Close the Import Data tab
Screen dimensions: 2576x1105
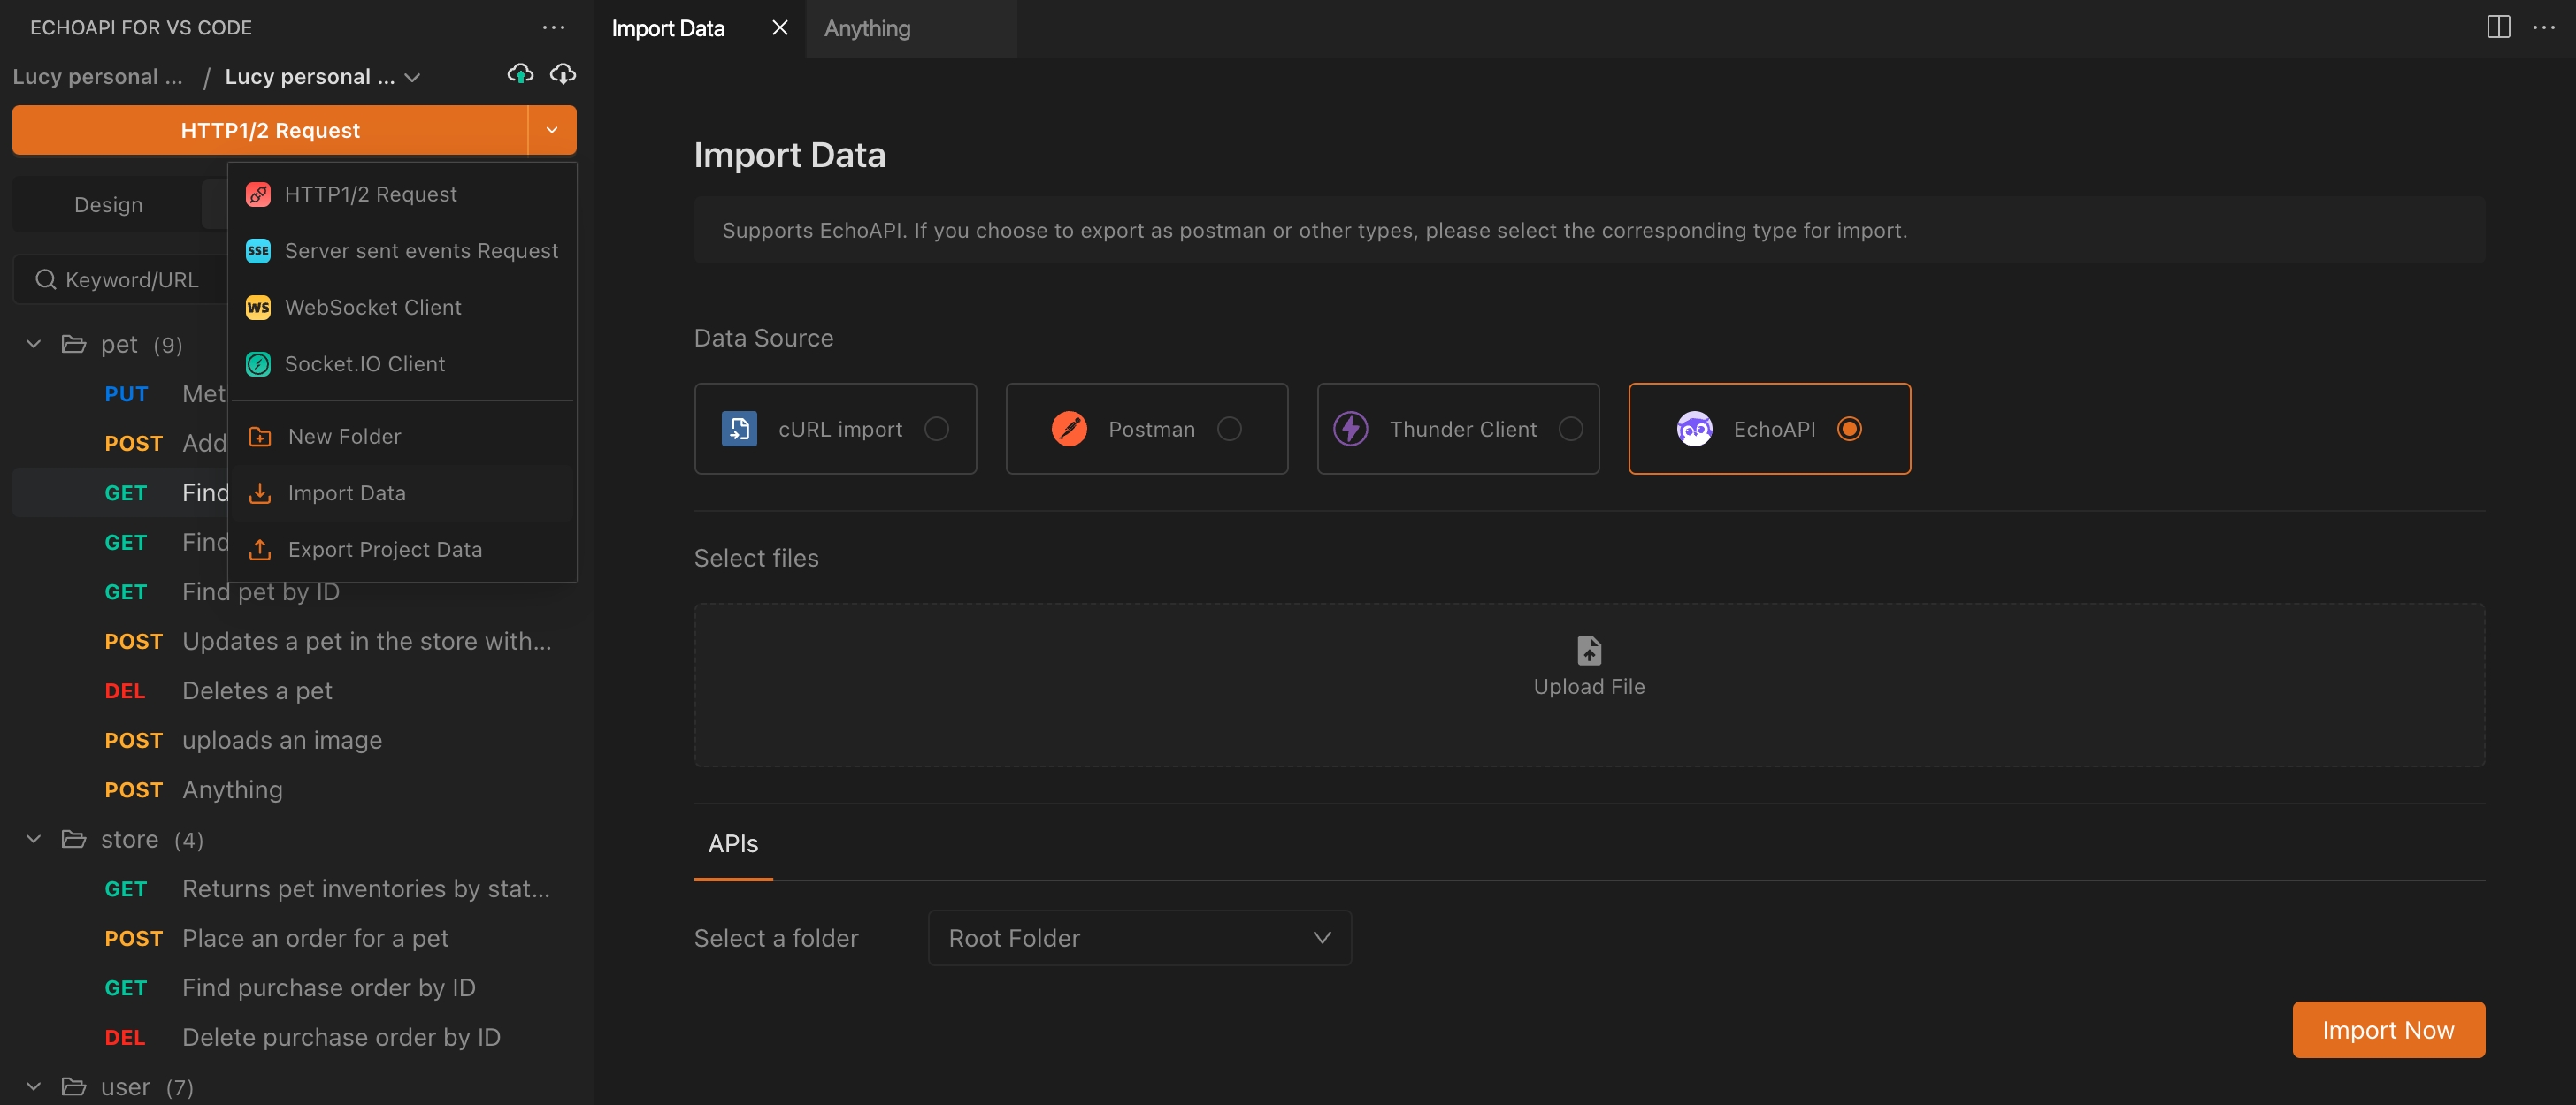tap(780, 28)
